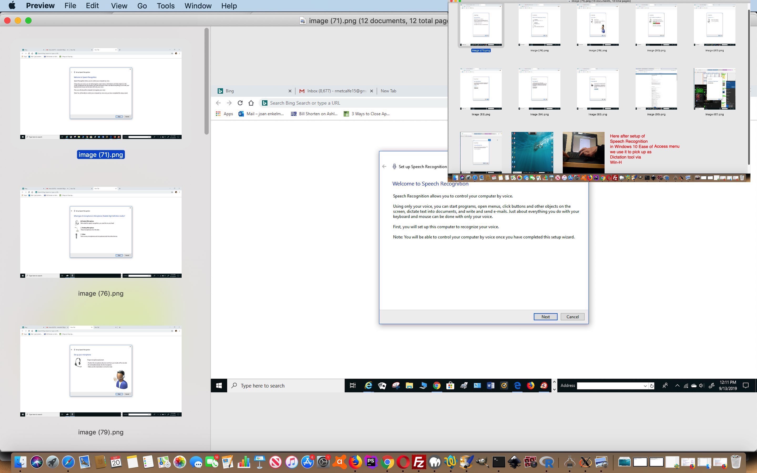Select the image (79).png sidebar thumbnail
Viewport: 757px width, 473px height.
click(101, 371)
